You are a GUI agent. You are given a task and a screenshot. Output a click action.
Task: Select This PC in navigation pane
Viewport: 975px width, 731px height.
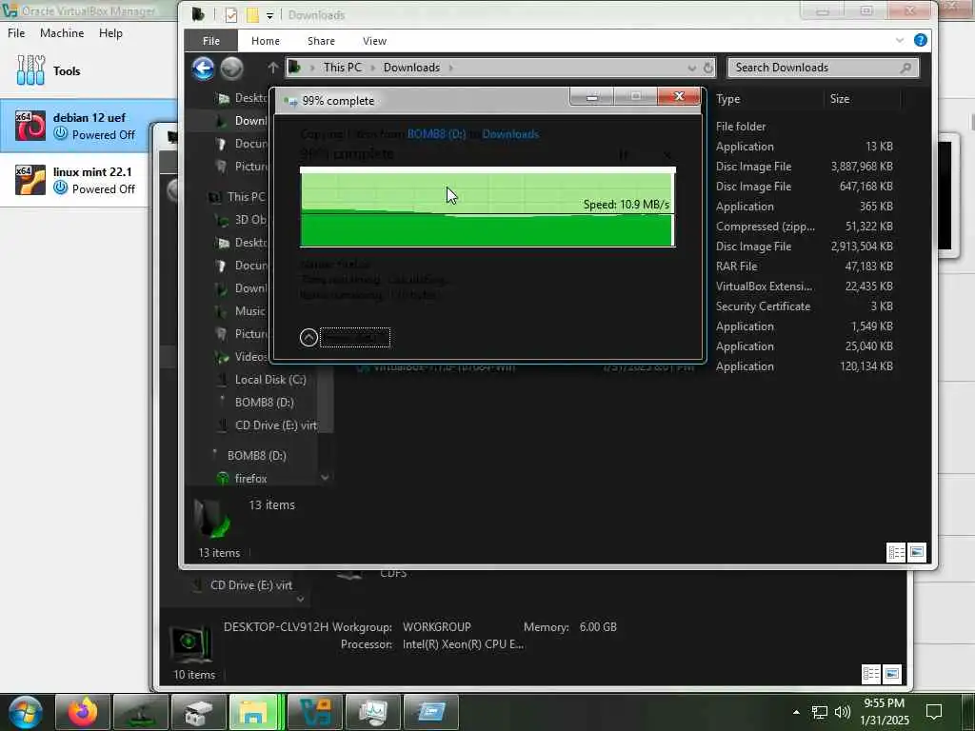tap(246, 197)
